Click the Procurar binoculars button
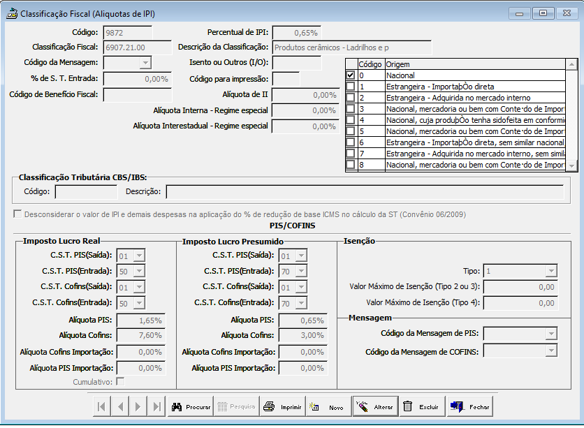 [191, 407]
